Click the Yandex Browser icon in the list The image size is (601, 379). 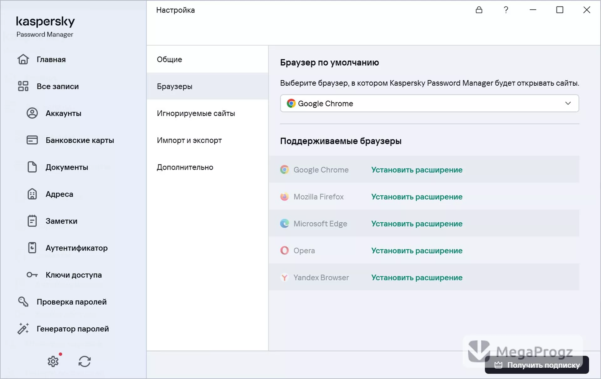(x=285, y=277)
